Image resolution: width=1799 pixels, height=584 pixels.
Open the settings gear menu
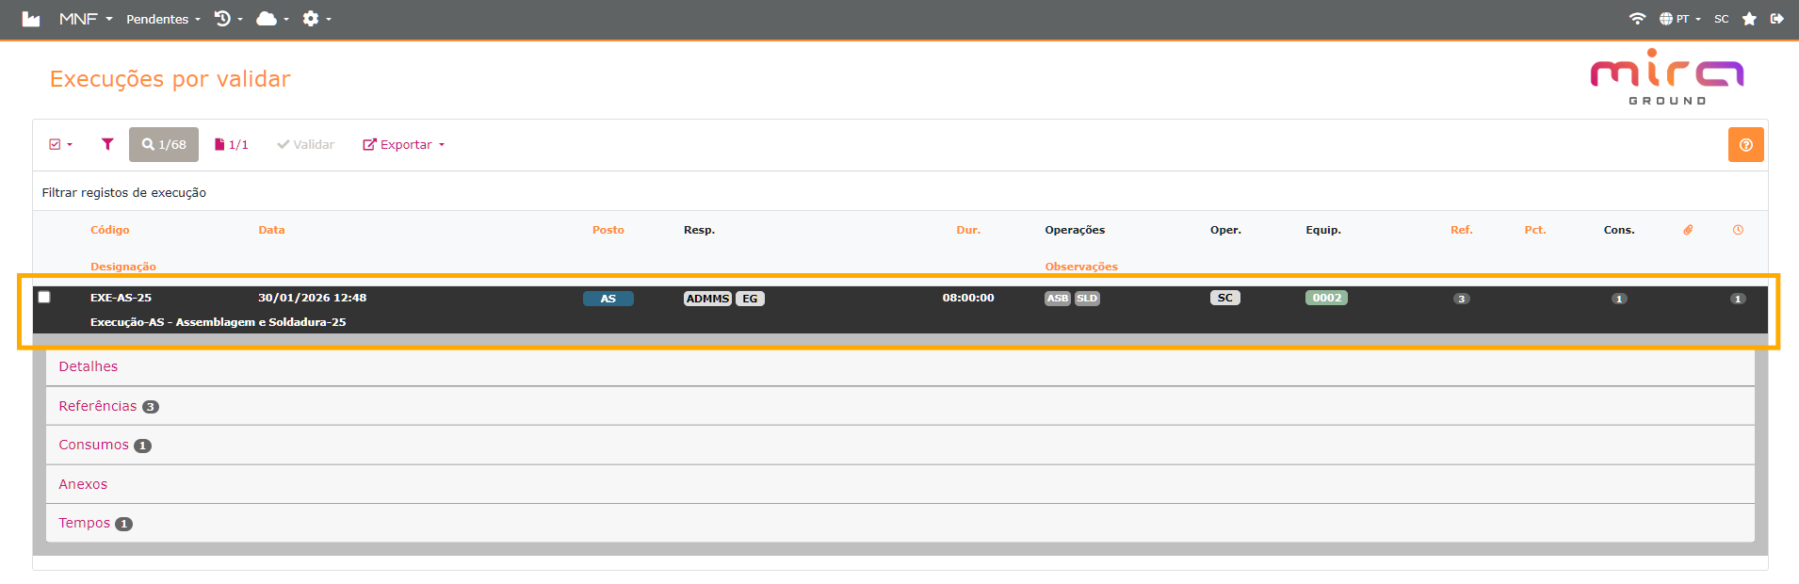[316, 19]
